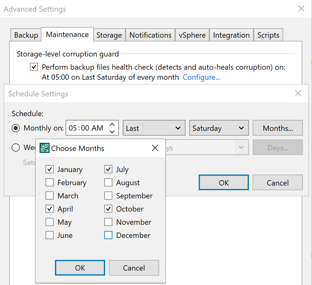Uncheck the October month checkbox

coord(108,209)
